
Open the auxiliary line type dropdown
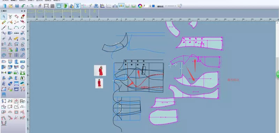pos(166,6)
